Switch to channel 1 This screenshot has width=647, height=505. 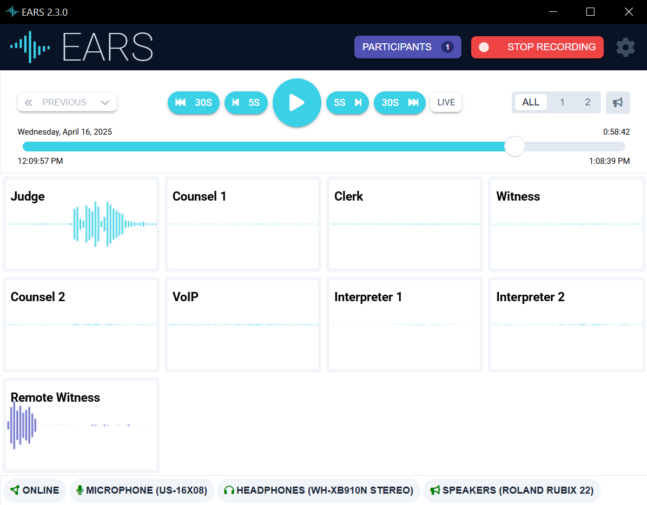(562, 102)
